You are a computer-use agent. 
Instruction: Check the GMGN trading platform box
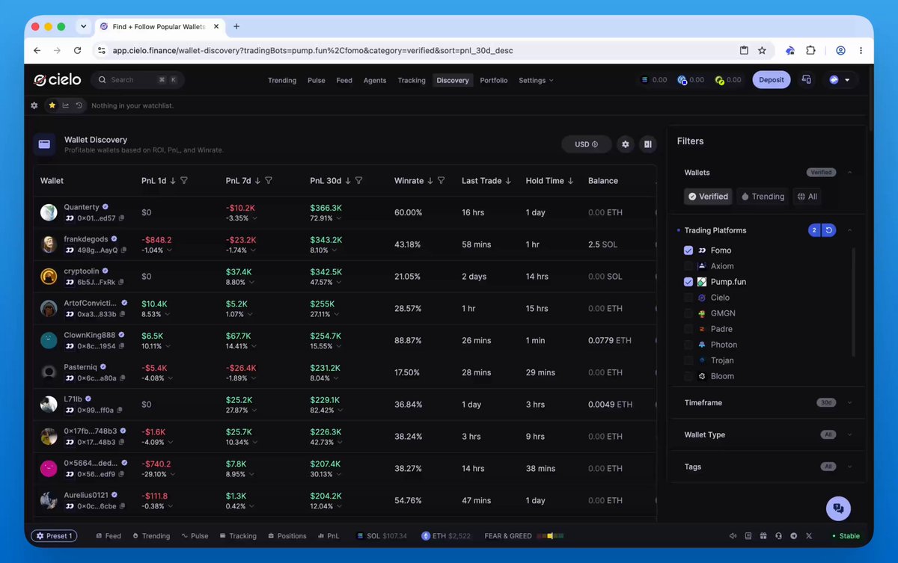pyautogui.click(x=688, y=313)
